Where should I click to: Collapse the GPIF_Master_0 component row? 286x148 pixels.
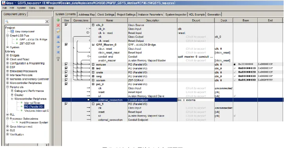click(x=93, y=45)
